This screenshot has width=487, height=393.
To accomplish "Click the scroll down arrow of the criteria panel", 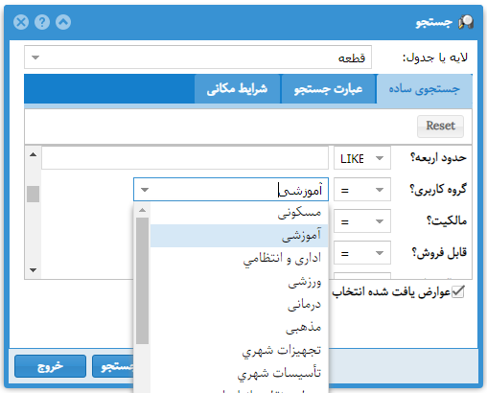I will pos(33,270).
